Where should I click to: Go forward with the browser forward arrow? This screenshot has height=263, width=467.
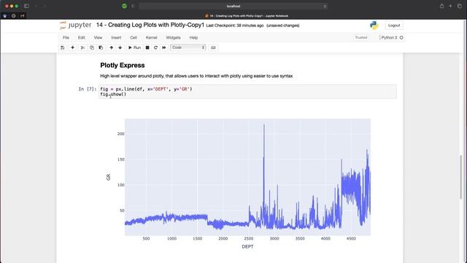tap(45, 6)
